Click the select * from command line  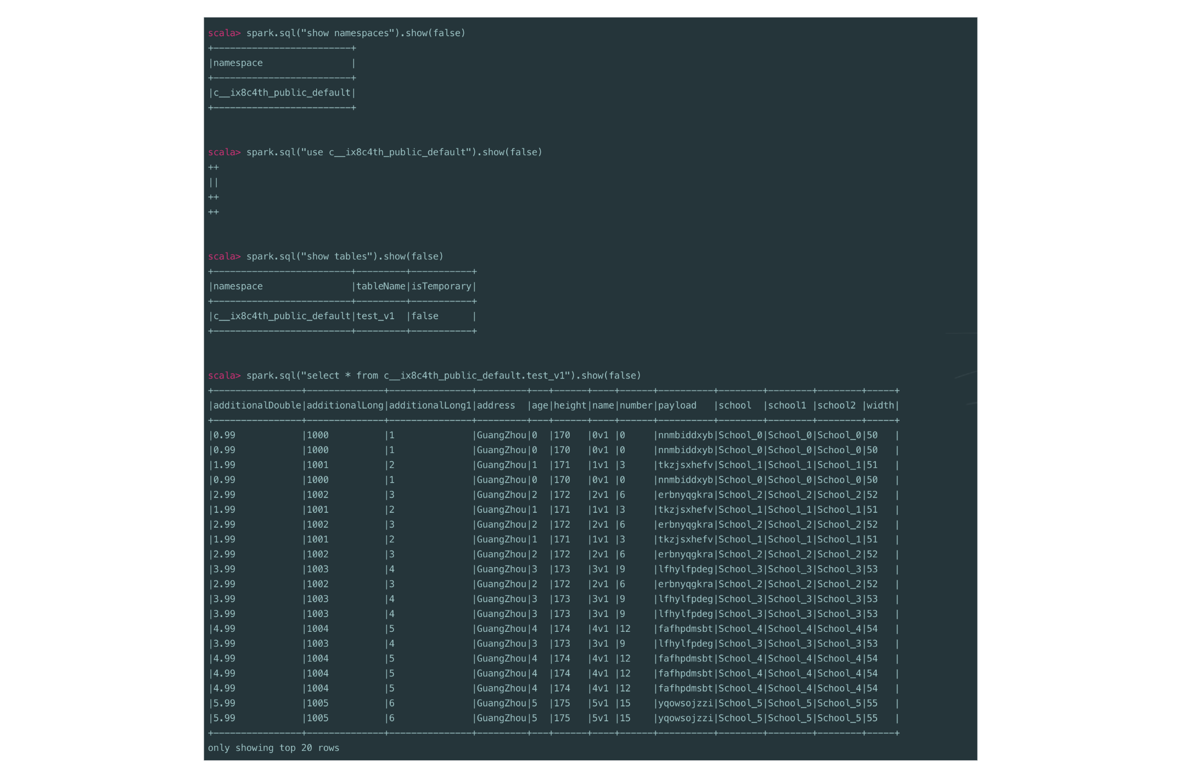tap(443, 376)
